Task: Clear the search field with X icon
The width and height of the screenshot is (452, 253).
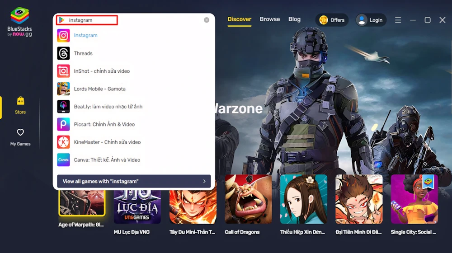Action: [x=207, y=20]
